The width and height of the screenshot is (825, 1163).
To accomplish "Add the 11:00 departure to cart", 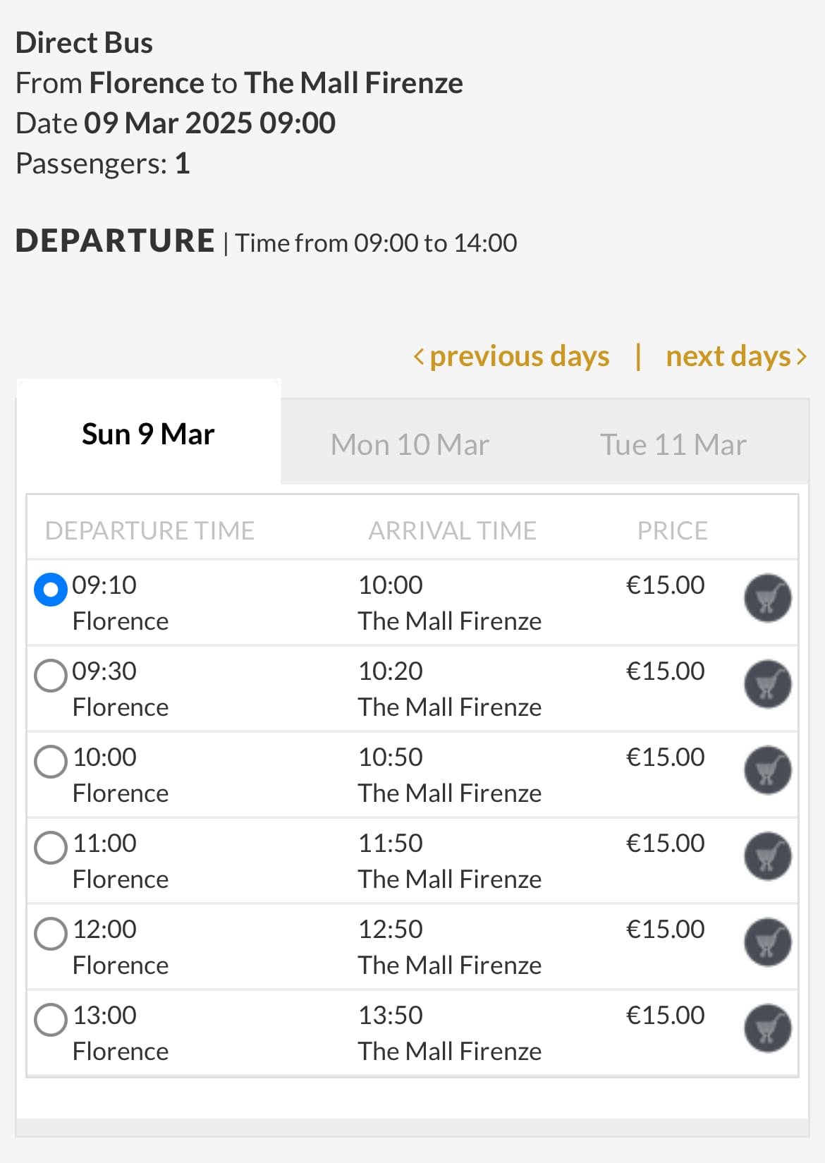I will [768, 856].
